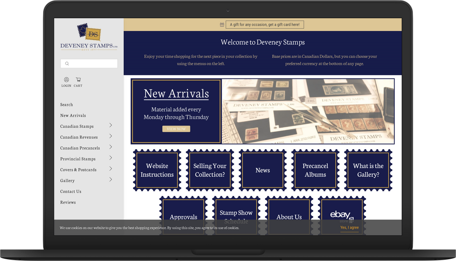This screenshot has height=261, width=456.
Task: Accept cookies with Yes, I agree
Action: coord(349,228)
